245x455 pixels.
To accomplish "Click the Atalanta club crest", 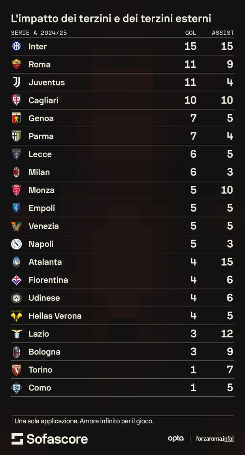I will point(16,262).
